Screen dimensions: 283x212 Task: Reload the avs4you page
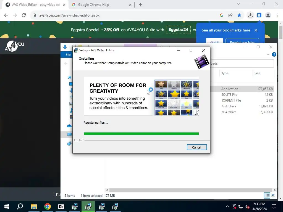point(24,15)
